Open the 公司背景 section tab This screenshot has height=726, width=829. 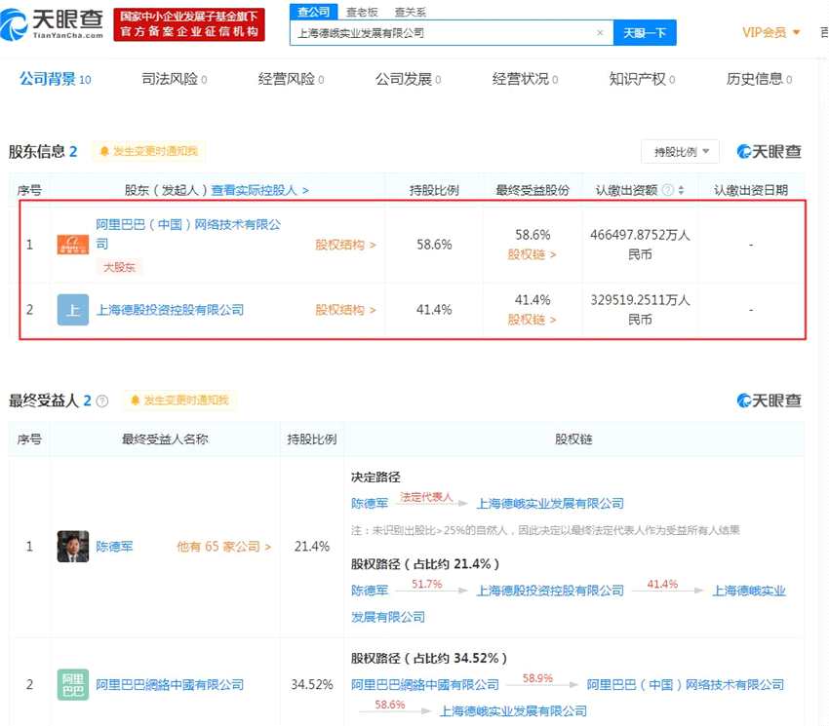pos(55,79)
